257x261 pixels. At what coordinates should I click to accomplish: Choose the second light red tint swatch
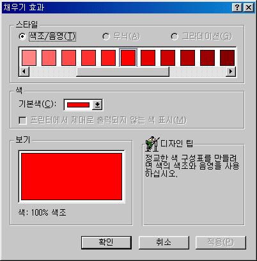pos(49,58)
